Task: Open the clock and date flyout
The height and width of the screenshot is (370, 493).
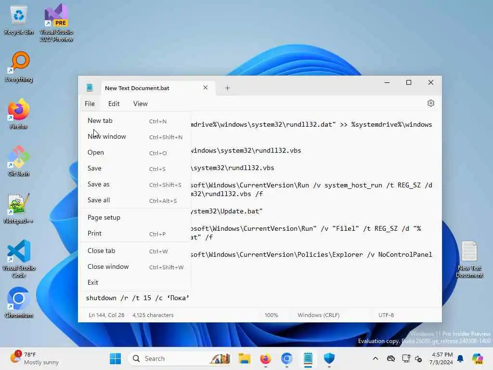Action: [441, 358]
